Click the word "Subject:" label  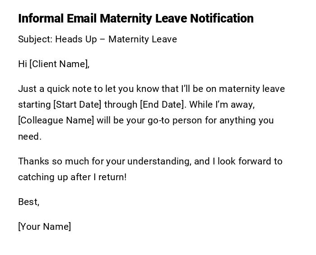pyautogui.click(x=35, y=39)
